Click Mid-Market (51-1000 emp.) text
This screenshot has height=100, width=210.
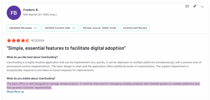tap(40, 15)
